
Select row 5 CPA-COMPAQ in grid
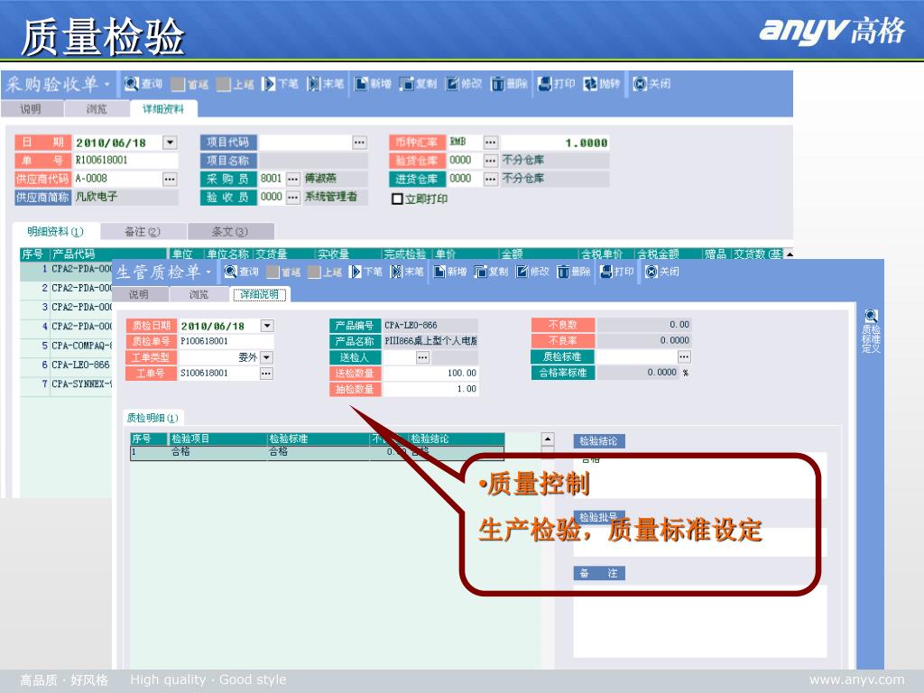pyautogui.click(x=66, y=346)
